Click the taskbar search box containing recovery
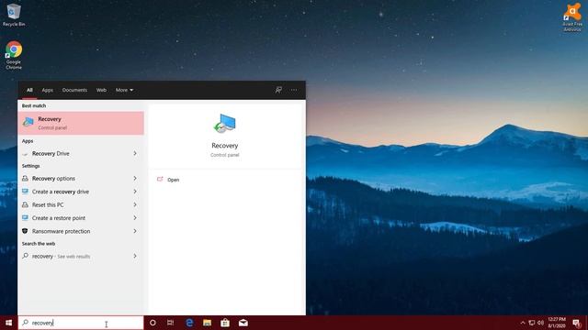 tap(81, 323)
